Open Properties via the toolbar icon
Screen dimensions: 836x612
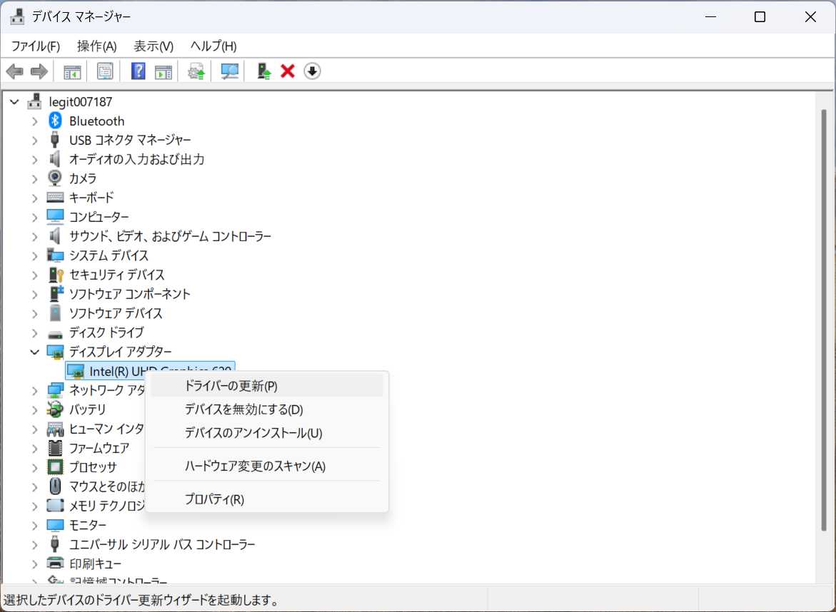[x=104, y=71]
